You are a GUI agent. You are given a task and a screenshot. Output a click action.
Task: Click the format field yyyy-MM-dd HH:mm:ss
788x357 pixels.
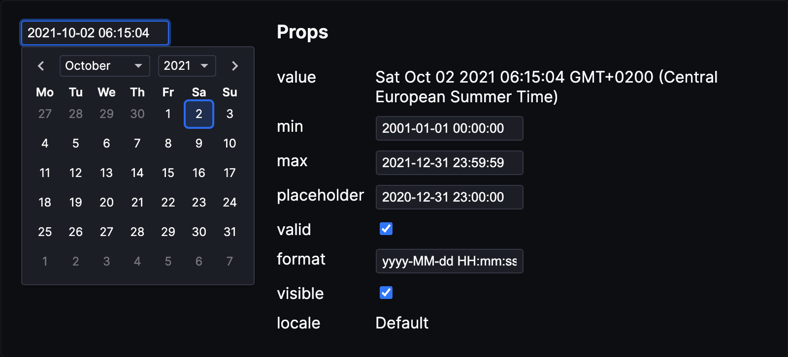(449, 261)
